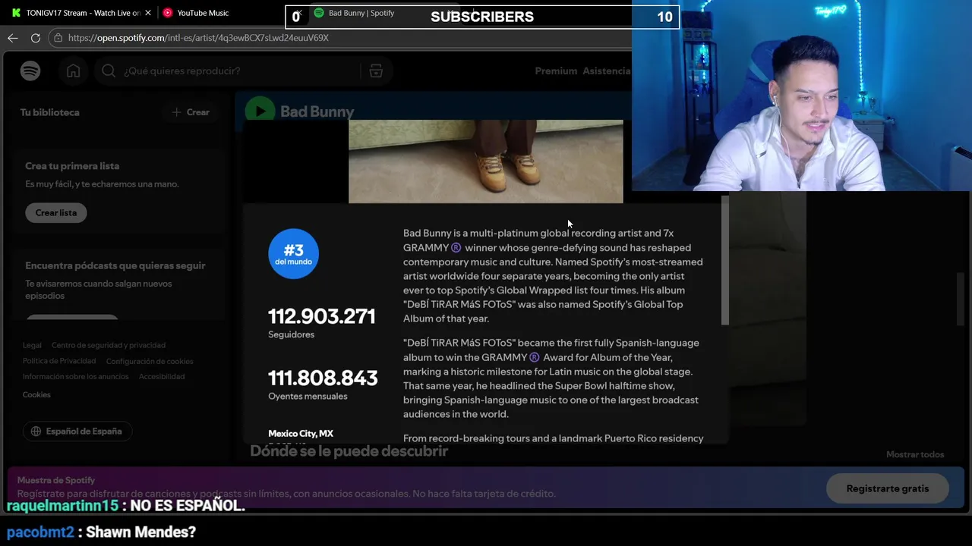The height and width of the screenshot is (546, 972).
Task: Go to Spotify home icon
Action: pyautogui.click(x=74, y=71)
